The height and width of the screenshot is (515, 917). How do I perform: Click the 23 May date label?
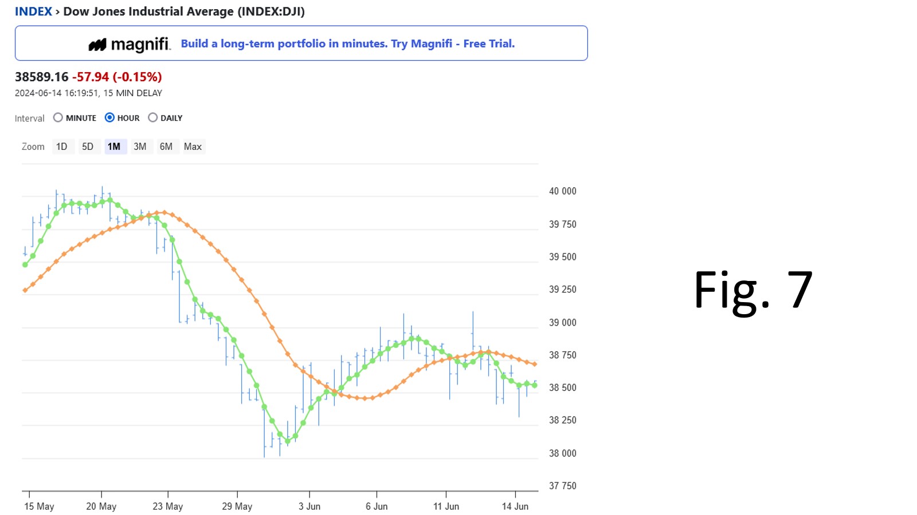(168, 506)
